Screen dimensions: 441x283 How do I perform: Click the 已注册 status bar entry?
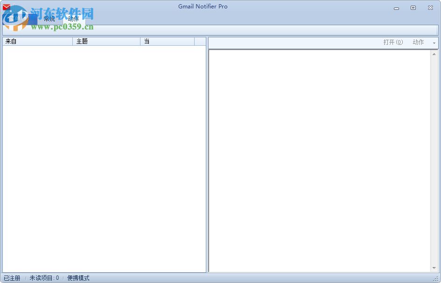click(x=12, y=278)
